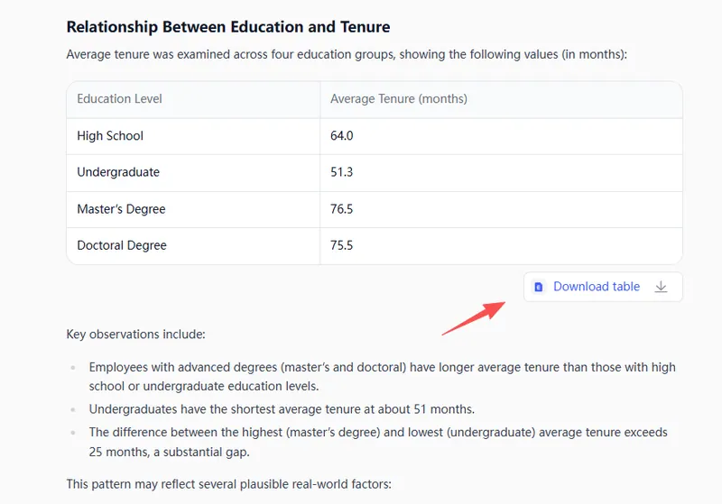The height and width of the screenshot is (504, 722).
Task: Select the Education Level column header
Action: 120,98
